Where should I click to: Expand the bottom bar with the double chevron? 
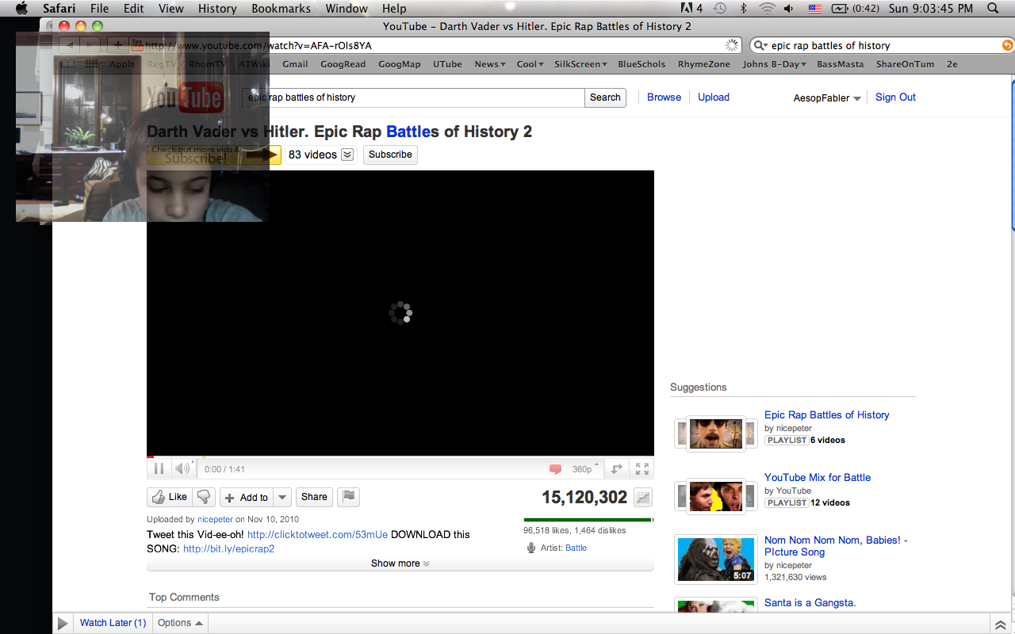[1001, 624]
